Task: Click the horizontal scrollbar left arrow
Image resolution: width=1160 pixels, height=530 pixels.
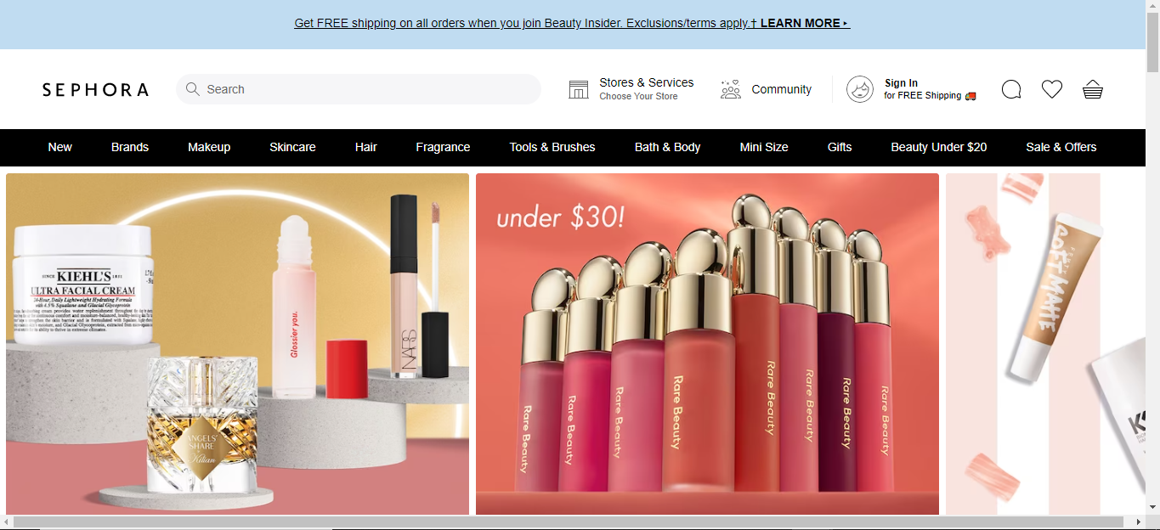Action: click(7, 522)
